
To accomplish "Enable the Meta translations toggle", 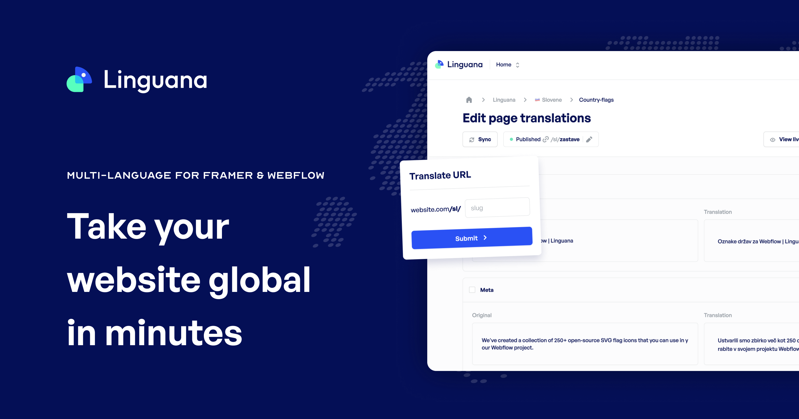I will click(472, 289).
